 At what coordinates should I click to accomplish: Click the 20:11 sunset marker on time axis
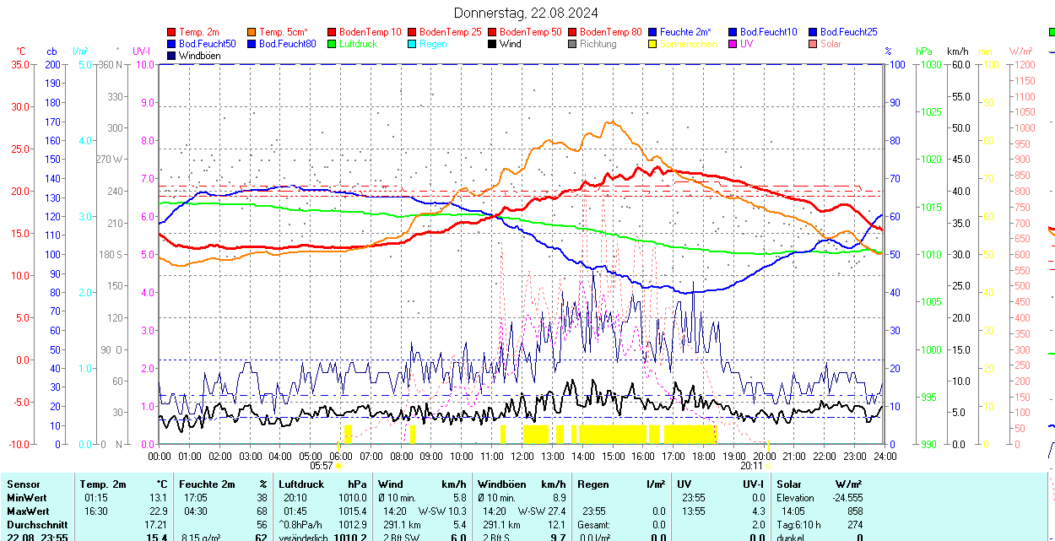751,465
